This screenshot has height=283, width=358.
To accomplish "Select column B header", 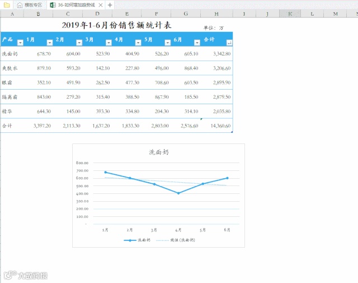I will coord(38,14).
